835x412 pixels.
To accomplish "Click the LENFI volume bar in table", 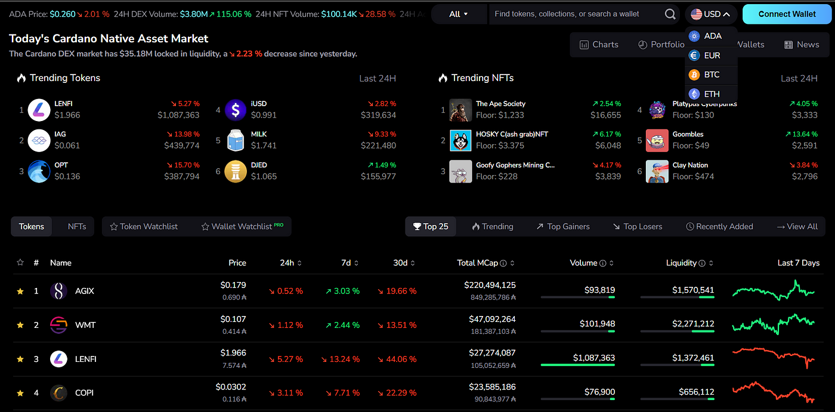I will [x=577, y=364].
